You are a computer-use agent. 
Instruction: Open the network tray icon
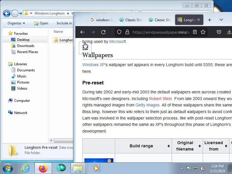tap(195, 168)
